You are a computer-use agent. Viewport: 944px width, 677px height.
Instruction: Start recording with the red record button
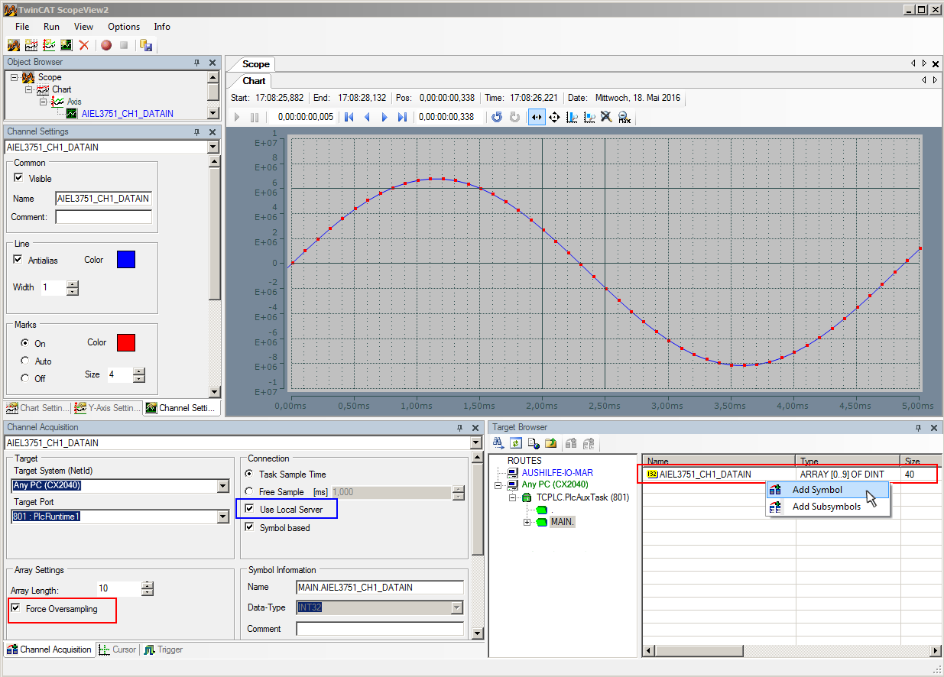point(106,46)
